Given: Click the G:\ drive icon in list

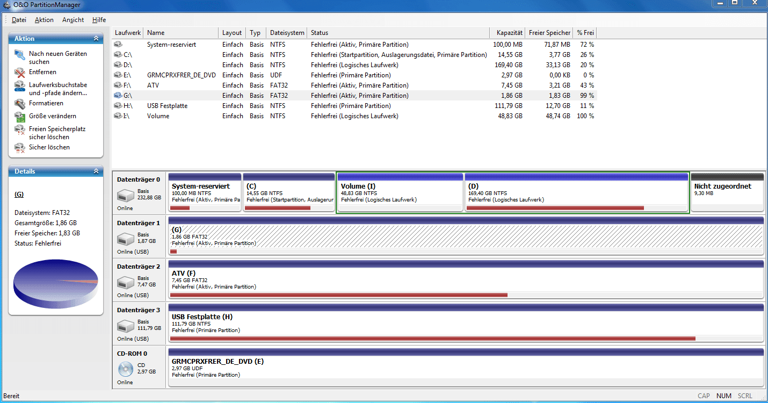Looking at the screenshot, I should (x=118, y=96).
